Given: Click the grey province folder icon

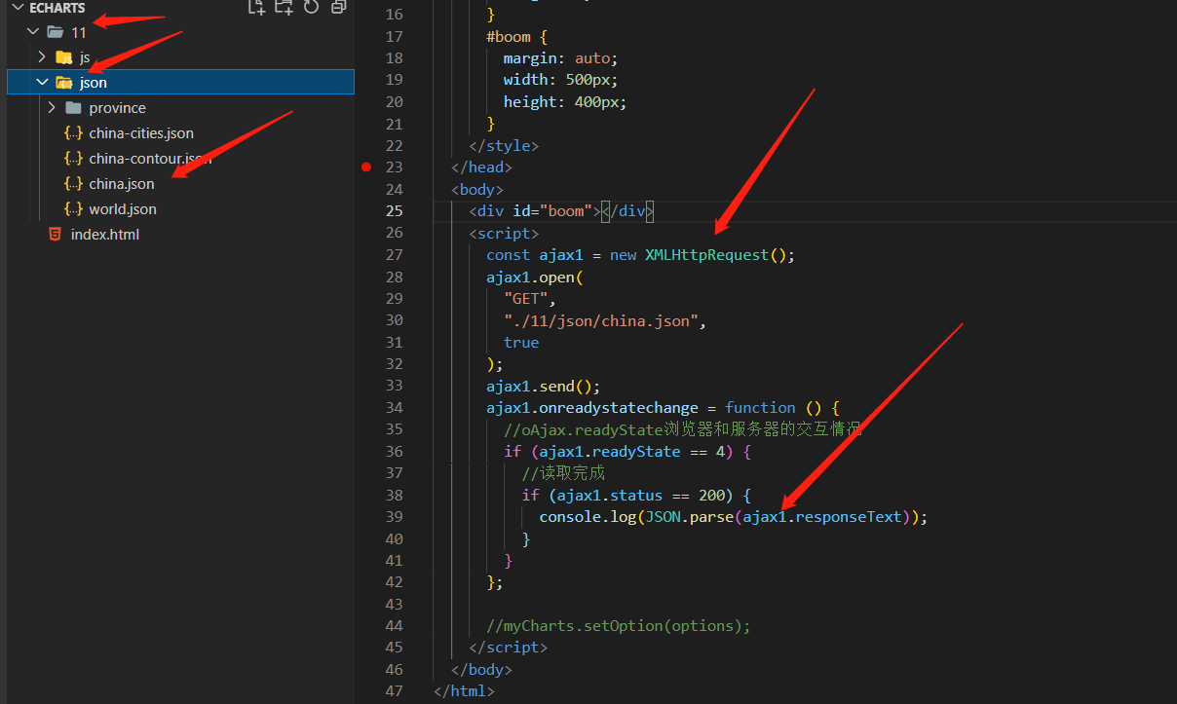Looking at the screenshot, I should tap(73, 108).
